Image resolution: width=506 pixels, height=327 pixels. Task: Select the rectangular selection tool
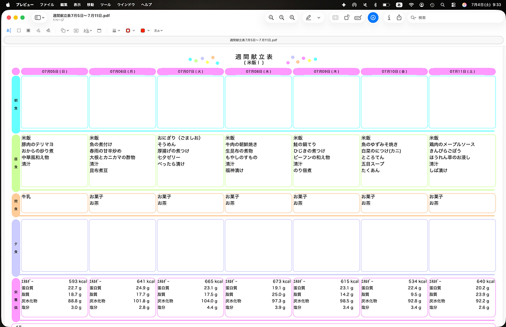pyautogui.click(x=19, y=30)
